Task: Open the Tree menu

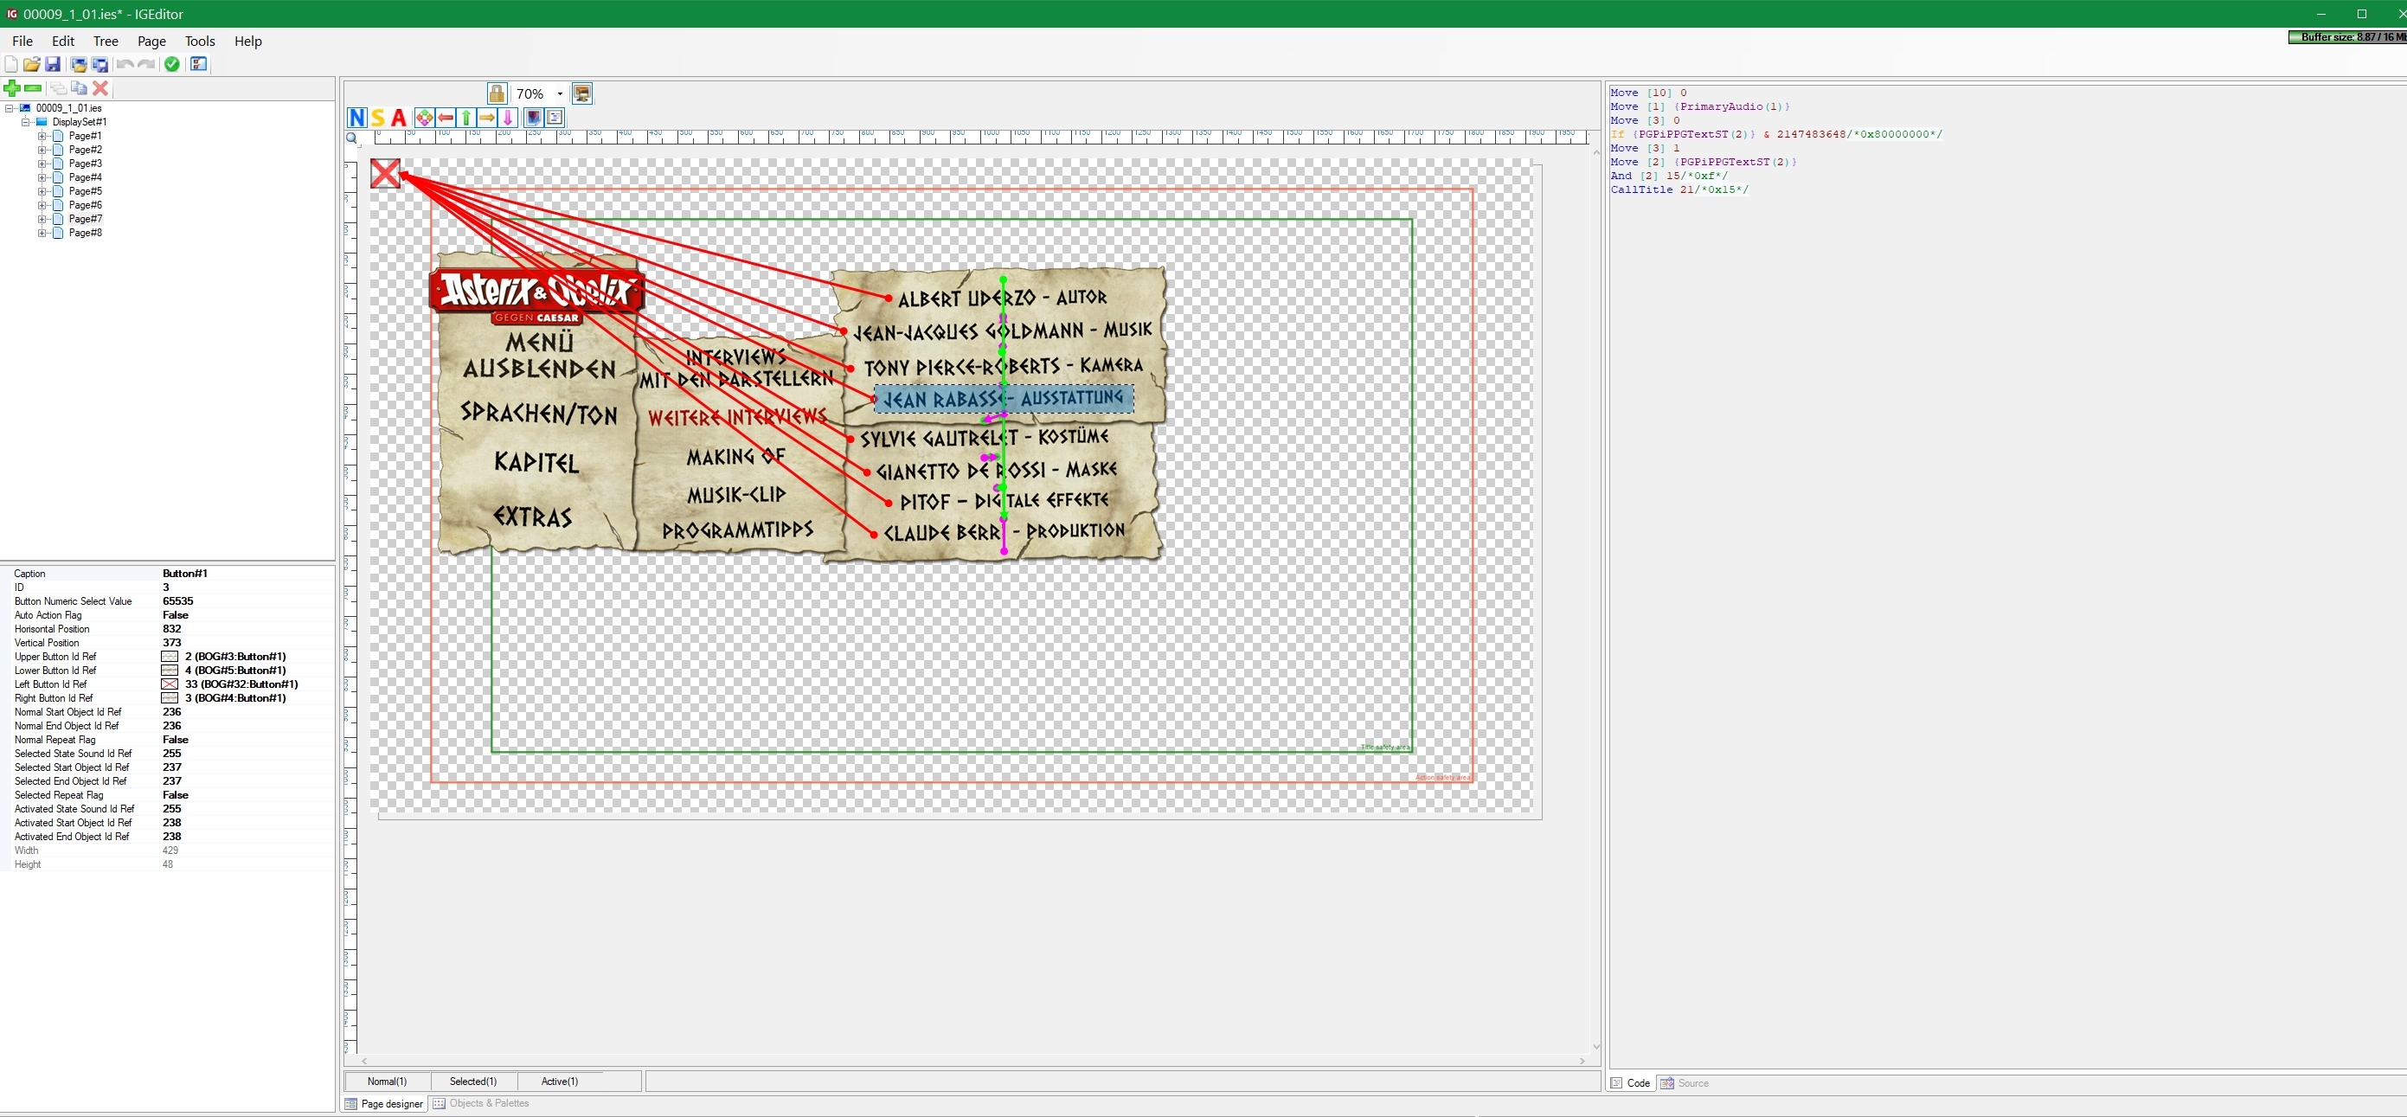Action: (106, 42)
